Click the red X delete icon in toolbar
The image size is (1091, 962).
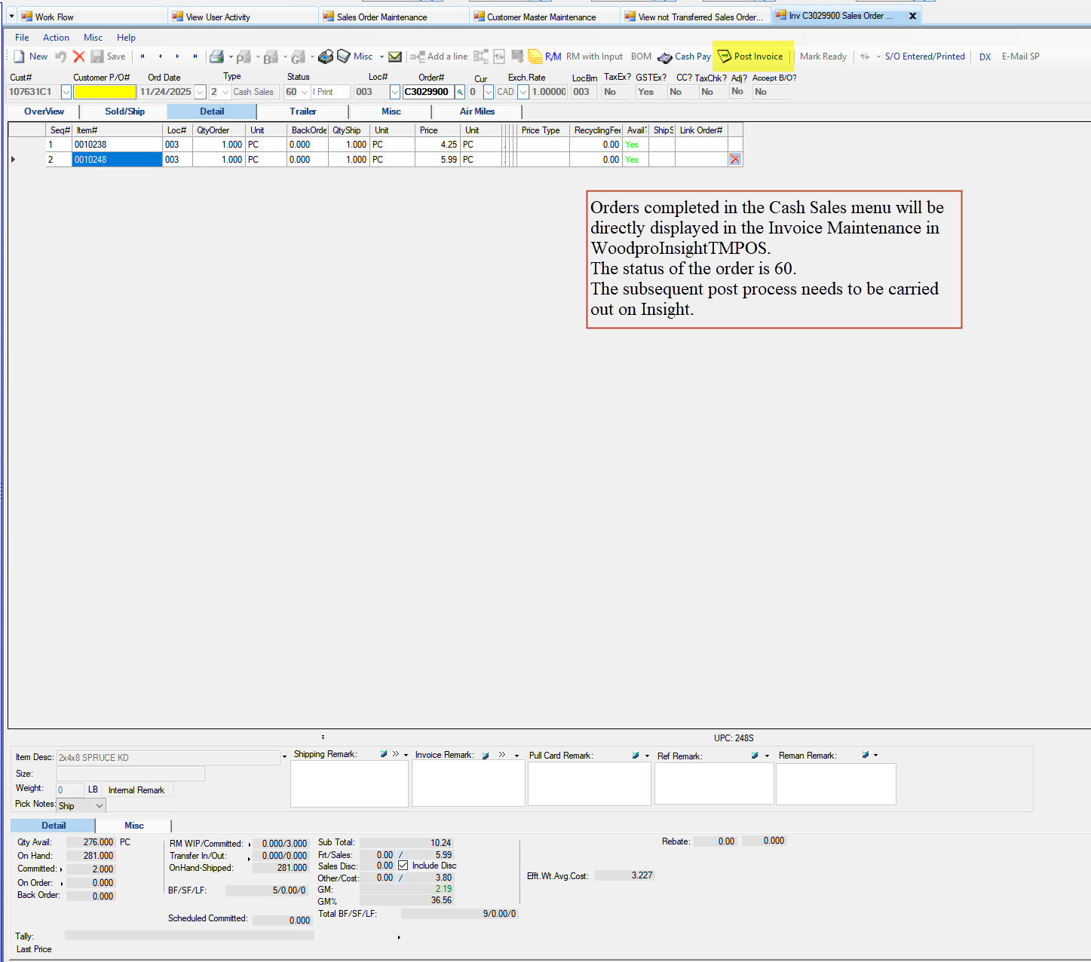pyautogui.click(x=78, y=56)
